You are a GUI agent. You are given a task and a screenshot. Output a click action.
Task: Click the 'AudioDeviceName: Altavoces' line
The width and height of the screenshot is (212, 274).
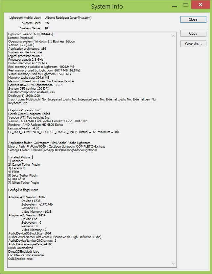(55, 237)
